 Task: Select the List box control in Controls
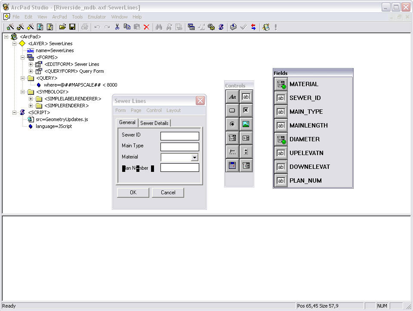[x=246, y=138]
